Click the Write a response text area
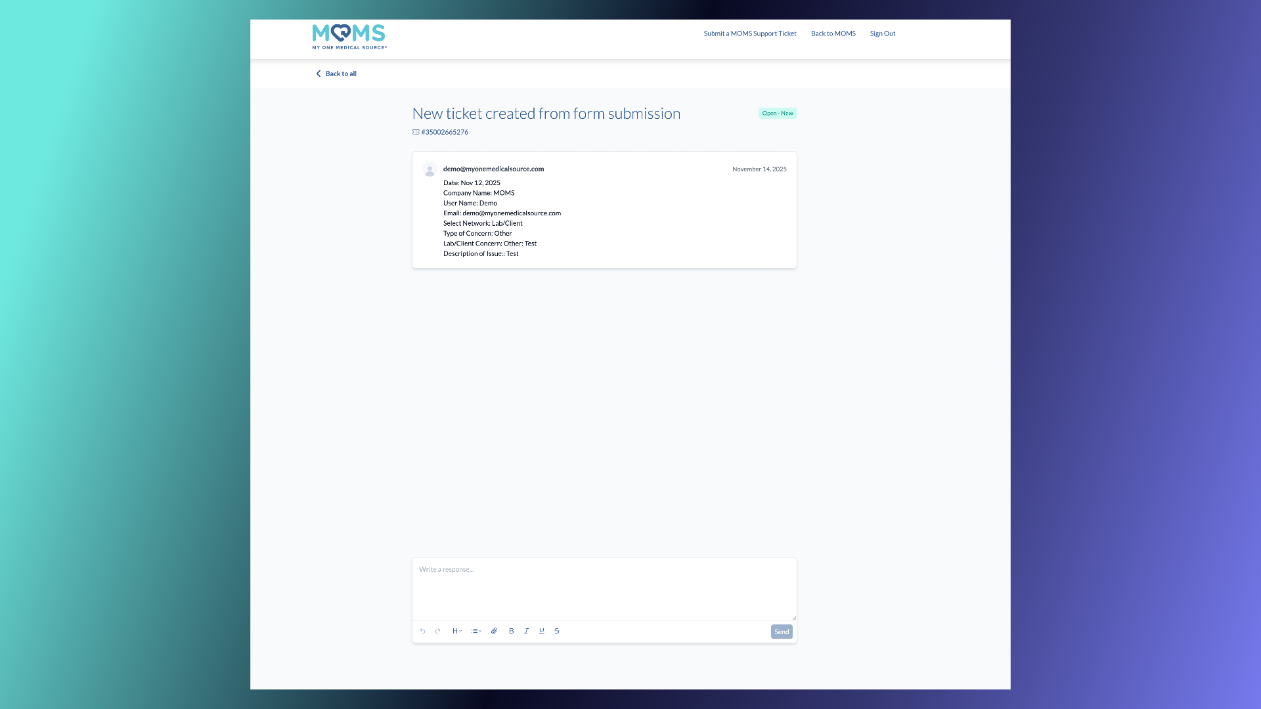 click(604, 588)
